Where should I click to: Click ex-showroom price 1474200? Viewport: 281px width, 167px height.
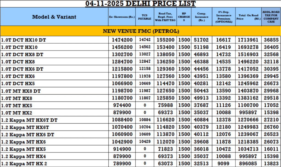tap(122, 40)
